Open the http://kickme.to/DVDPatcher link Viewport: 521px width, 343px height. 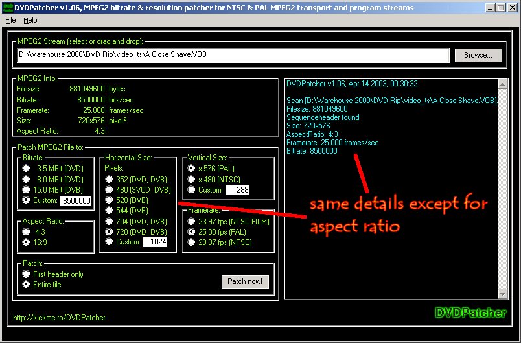[59, 318]
